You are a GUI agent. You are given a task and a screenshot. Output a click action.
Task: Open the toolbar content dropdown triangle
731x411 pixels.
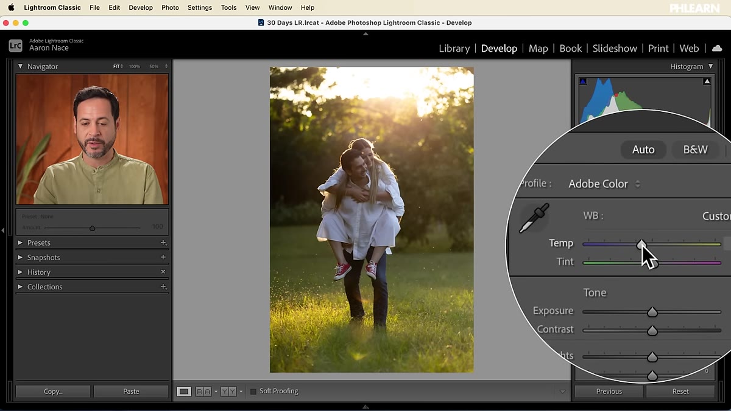click(562, 392)
